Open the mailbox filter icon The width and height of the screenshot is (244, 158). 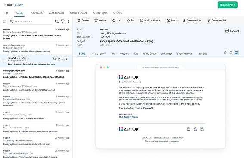[x=62, y=21]
